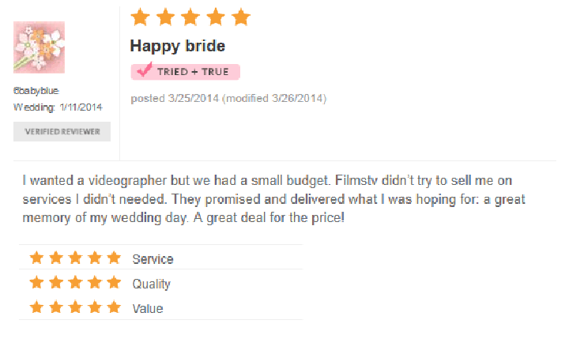Click the third star of overall rating

[x=190, y=17]
